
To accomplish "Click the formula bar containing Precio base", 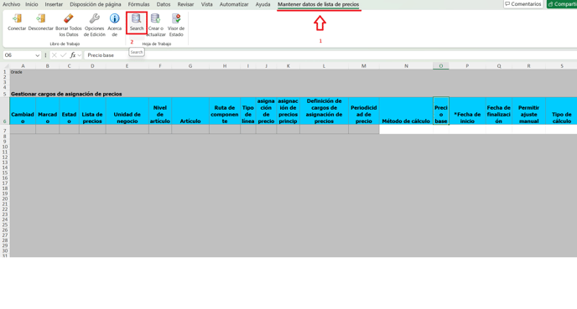I will (x=330, y=55).
